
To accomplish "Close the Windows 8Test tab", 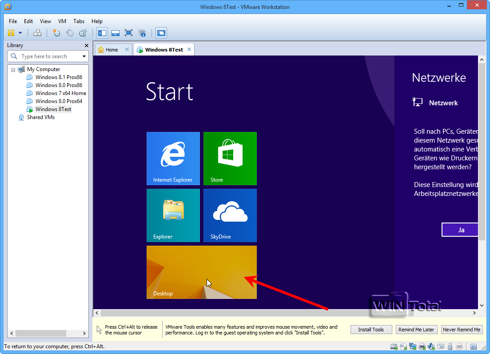I will (189, 49).
